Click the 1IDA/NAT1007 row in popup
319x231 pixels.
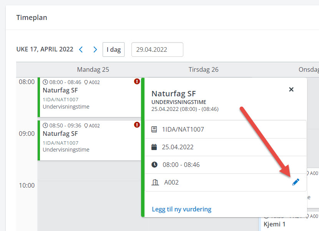pyautogui.click(x=225, y=130)
